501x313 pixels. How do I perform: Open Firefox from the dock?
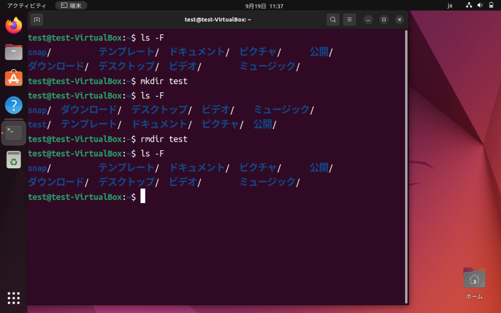(x=14, y=25)
